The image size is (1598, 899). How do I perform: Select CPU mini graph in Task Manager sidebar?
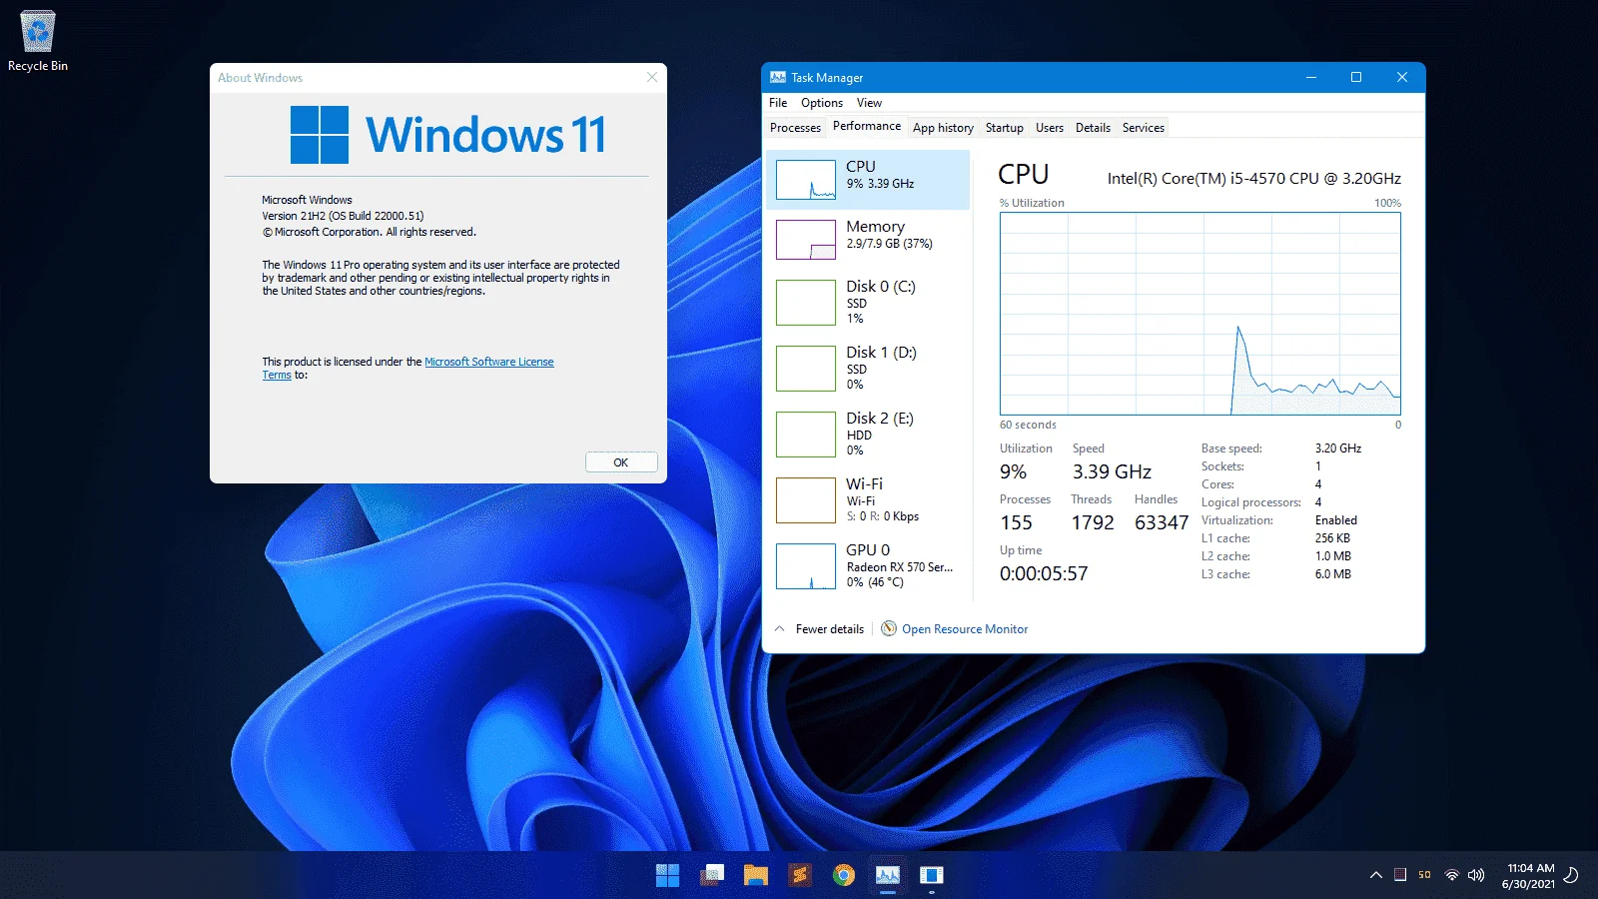806,180
